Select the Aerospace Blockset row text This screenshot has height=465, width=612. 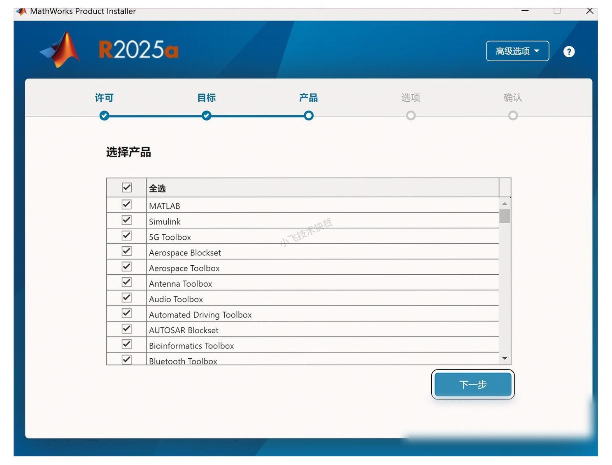click(185, 252)
